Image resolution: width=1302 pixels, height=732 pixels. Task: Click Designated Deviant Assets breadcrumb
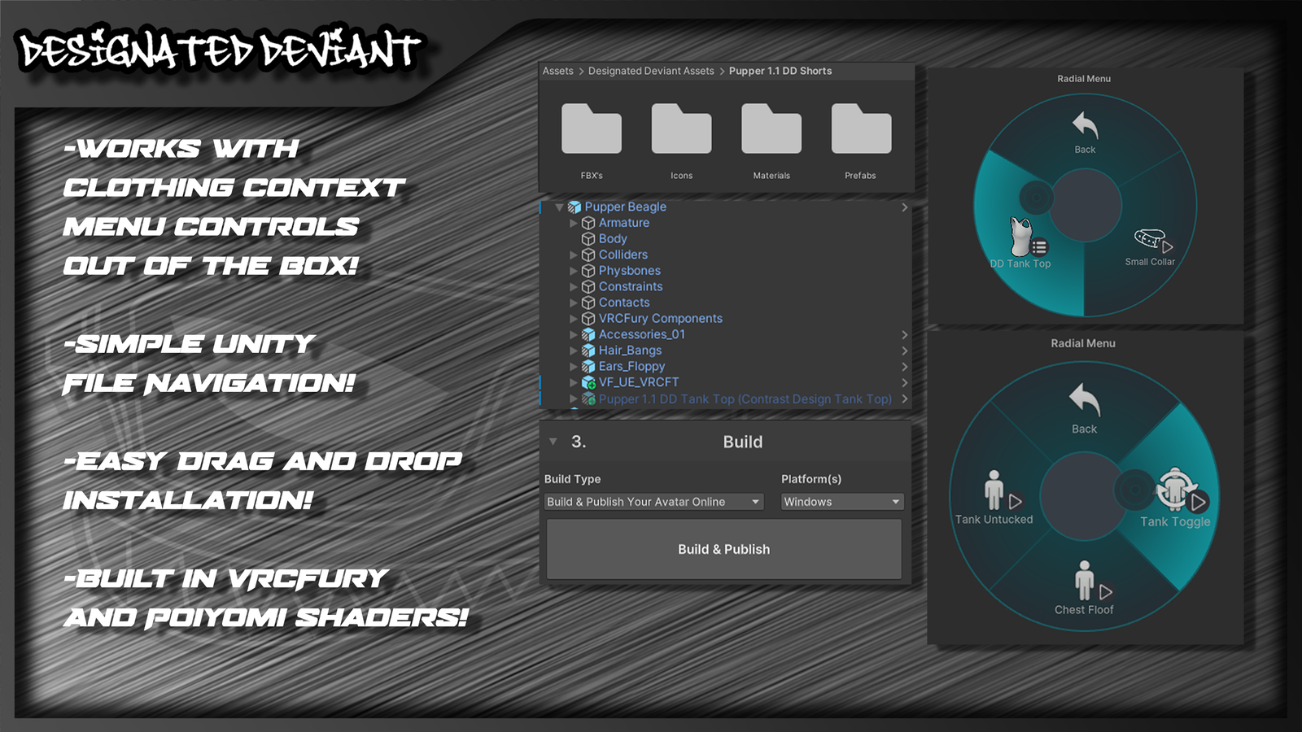pyautogui.click(x=651, y=72)
